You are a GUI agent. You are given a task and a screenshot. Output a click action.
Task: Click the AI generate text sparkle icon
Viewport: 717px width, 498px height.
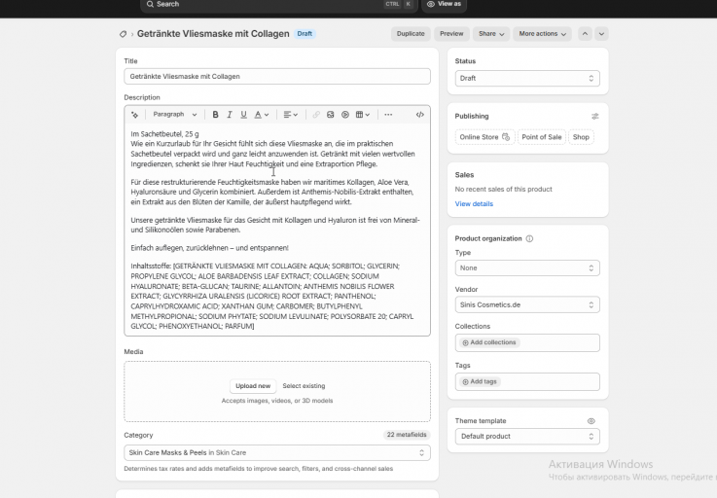[134, 115]
